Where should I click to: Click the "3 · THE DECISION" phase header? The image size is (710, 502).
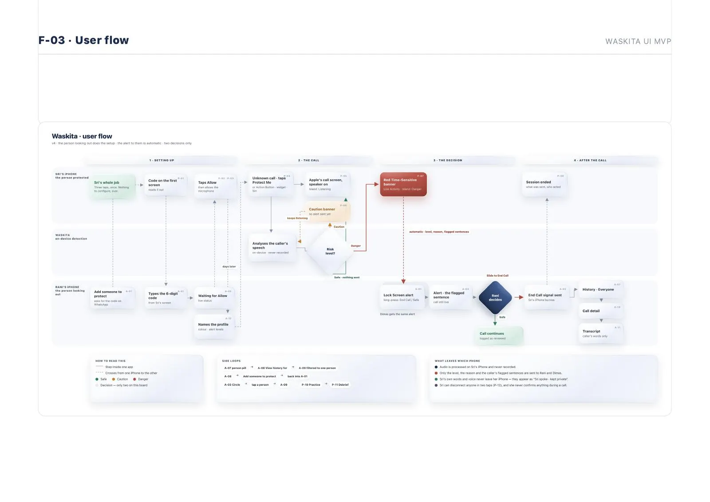click(x=448, y=160)
